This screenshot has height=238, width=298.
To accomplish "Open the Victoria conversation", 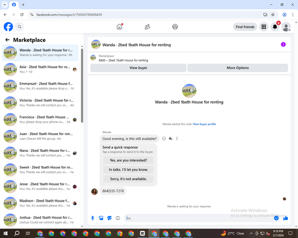I will [x=40, y=103].
